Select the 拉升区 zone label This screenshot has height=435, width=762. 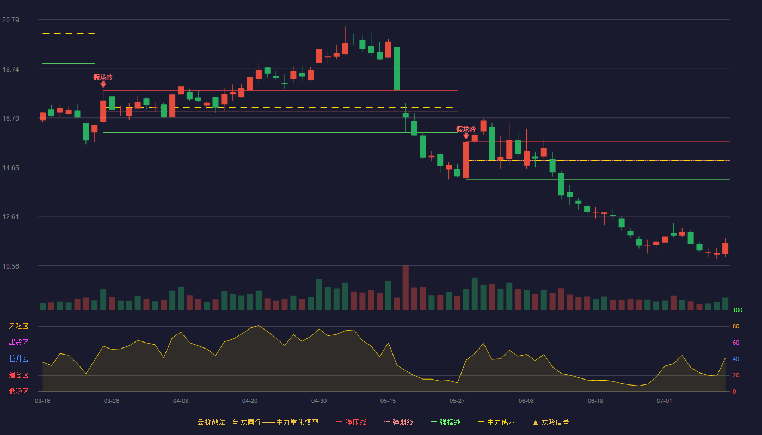(x=19, y=359)
